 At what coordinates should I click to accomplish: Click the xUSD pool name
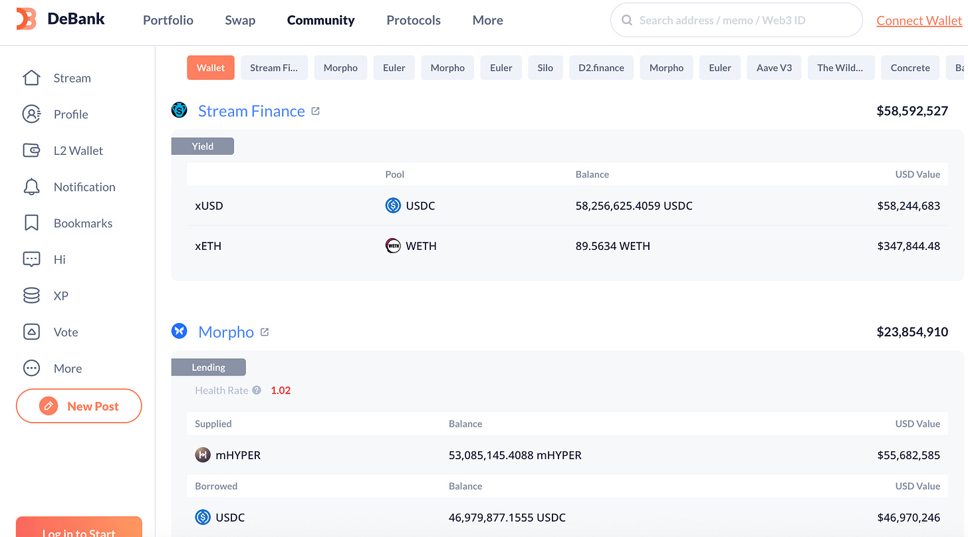pyautogui.click(x=209, y=206)
